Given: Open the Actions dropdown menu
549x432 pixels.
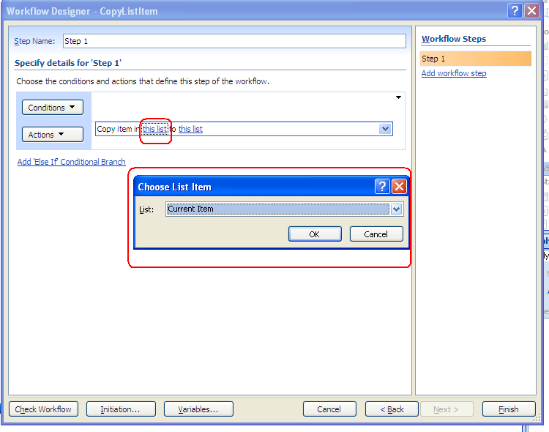Looking at the screenshot, I should [x=53, y=135].
